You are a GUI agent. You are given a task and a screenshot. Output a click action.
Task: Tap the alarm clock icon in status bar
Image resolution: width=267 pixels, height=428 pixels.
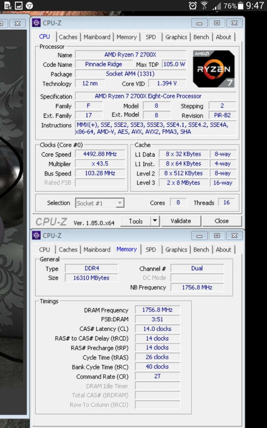click(x=193, y=6)
